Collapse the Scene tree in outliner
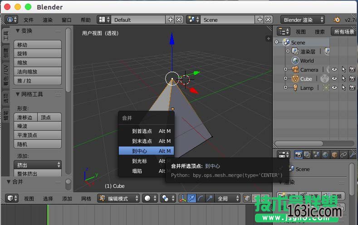 tap(277, 42)
